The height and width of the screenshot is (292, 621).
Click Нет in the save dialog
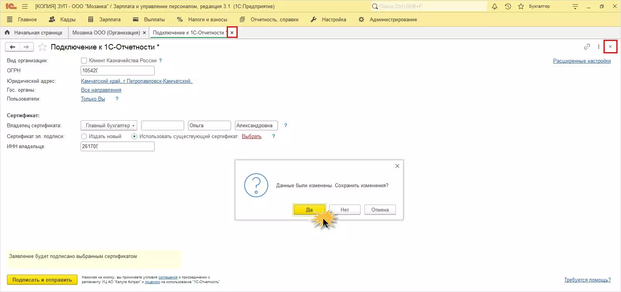pyautogui.click(x=345, y=210)
